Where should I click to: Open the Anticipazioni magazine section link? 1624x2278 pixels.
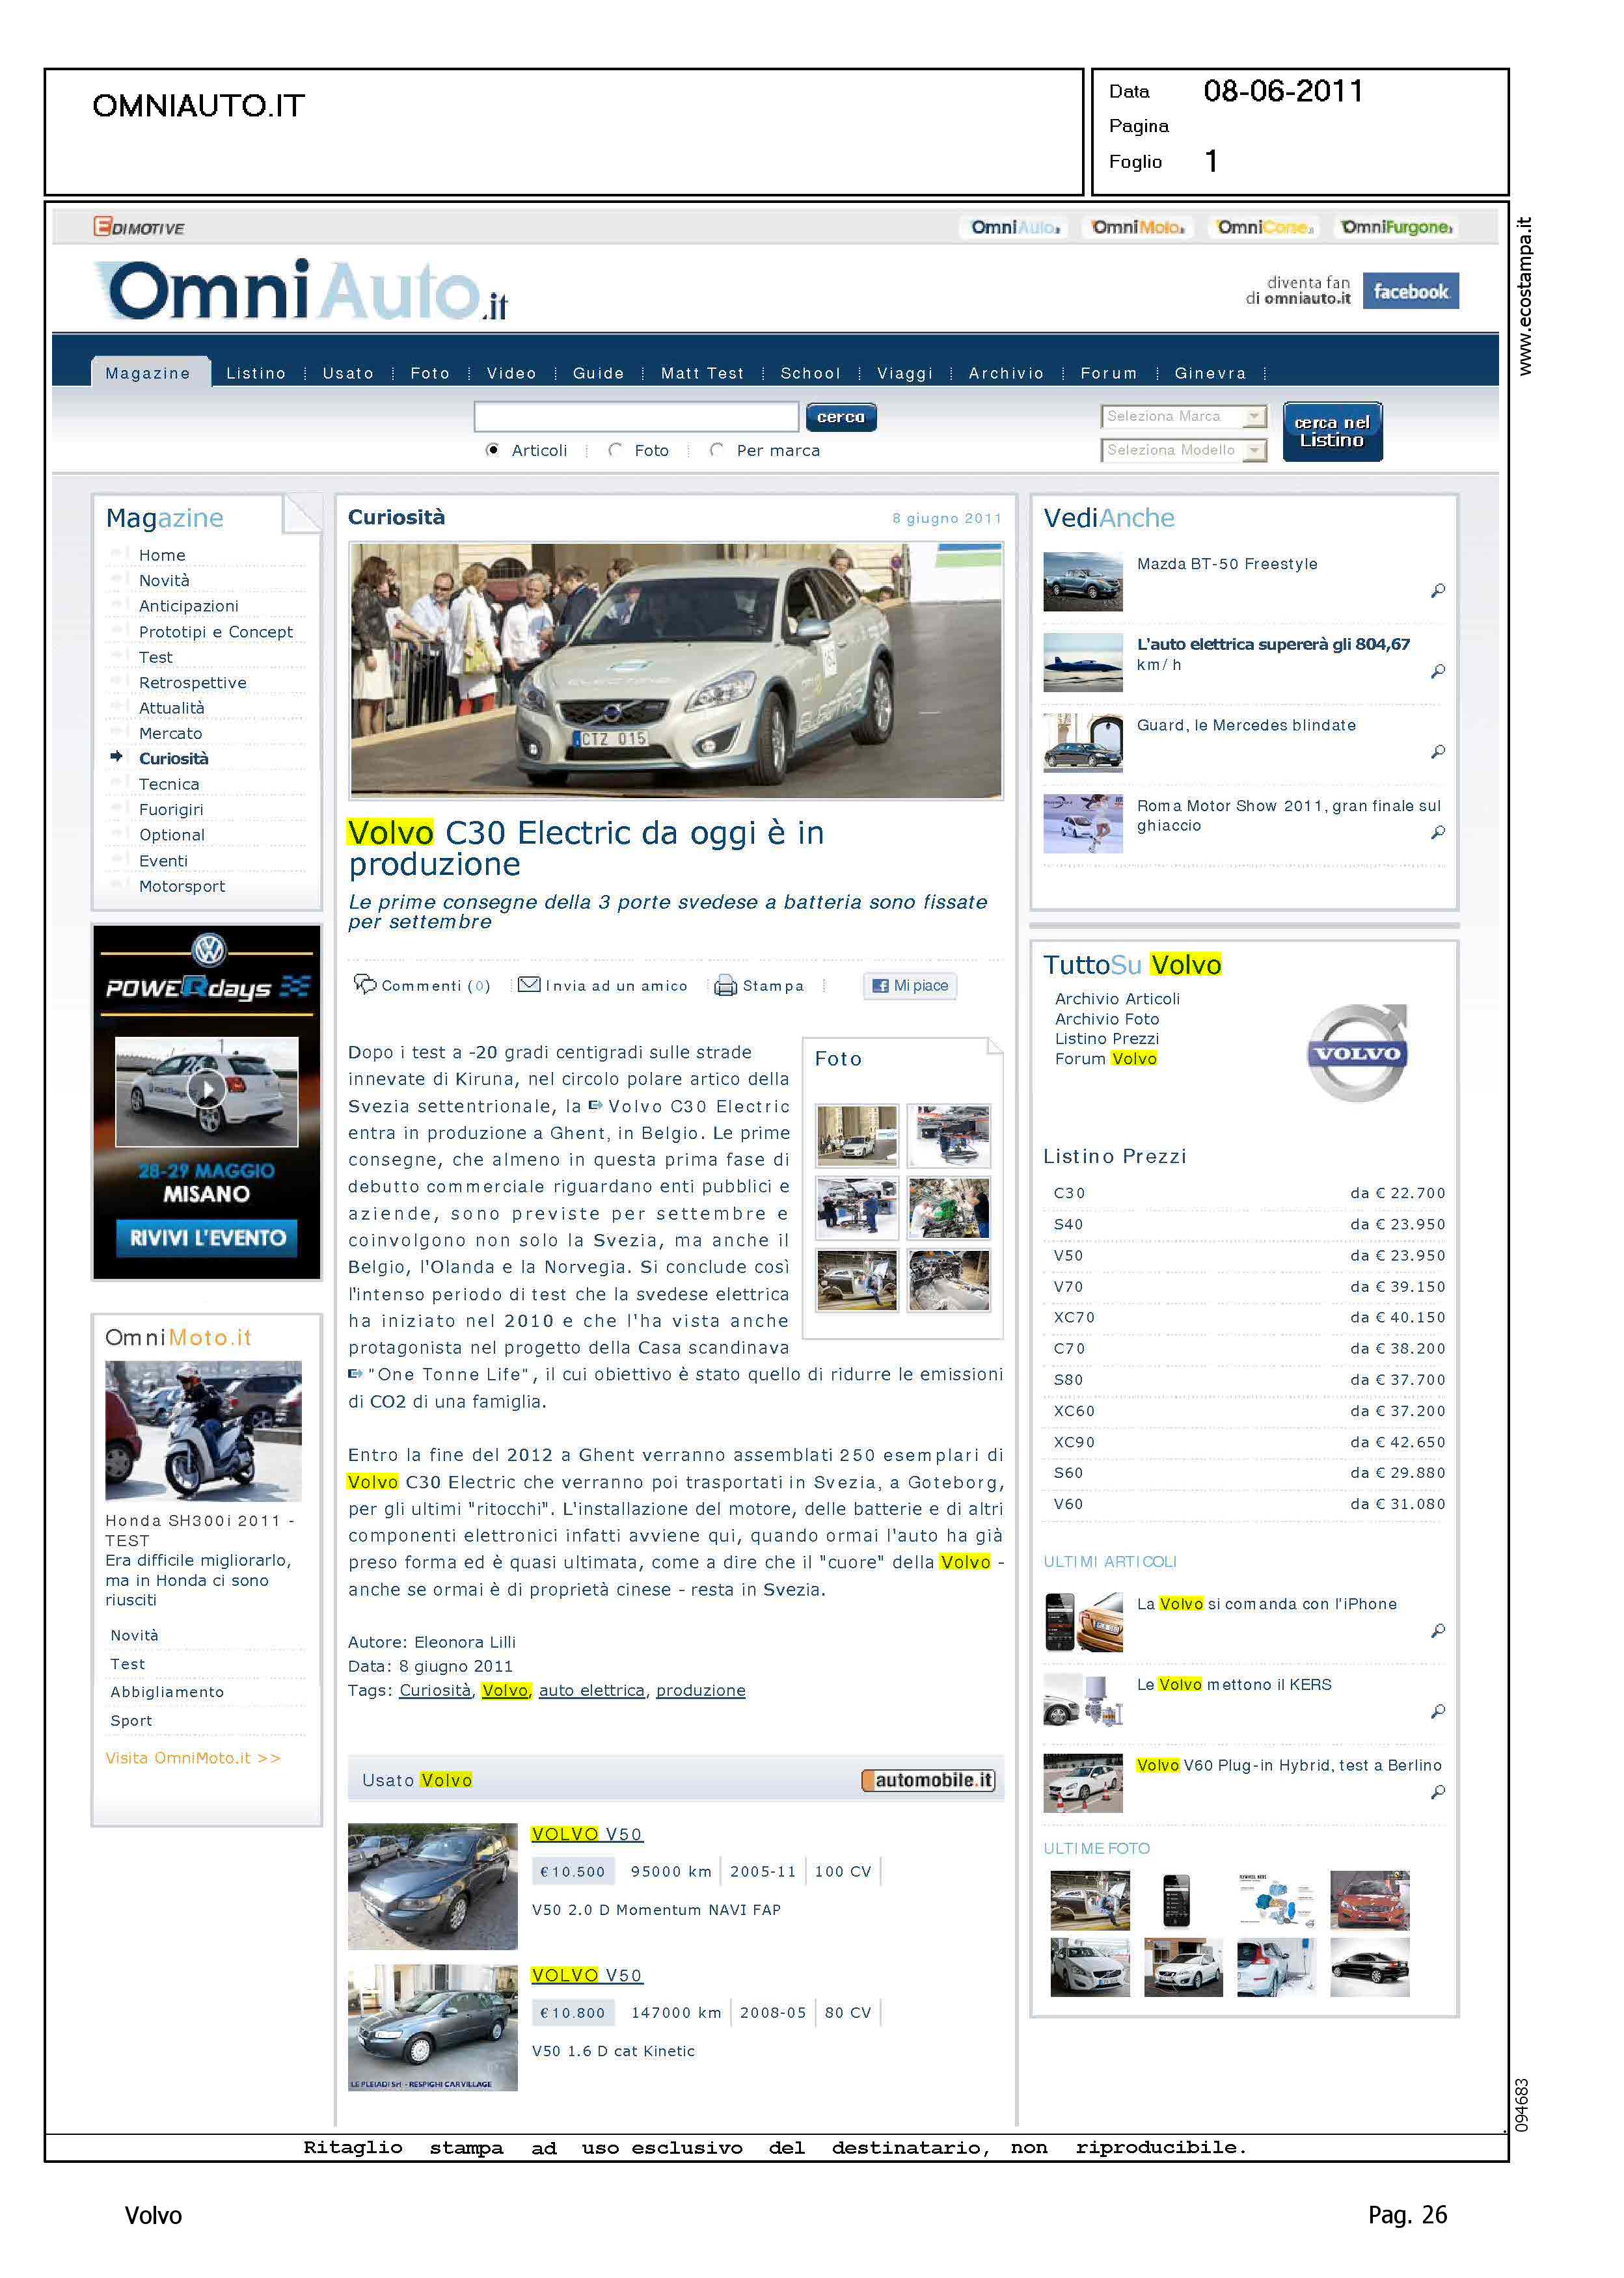(188, 606)
